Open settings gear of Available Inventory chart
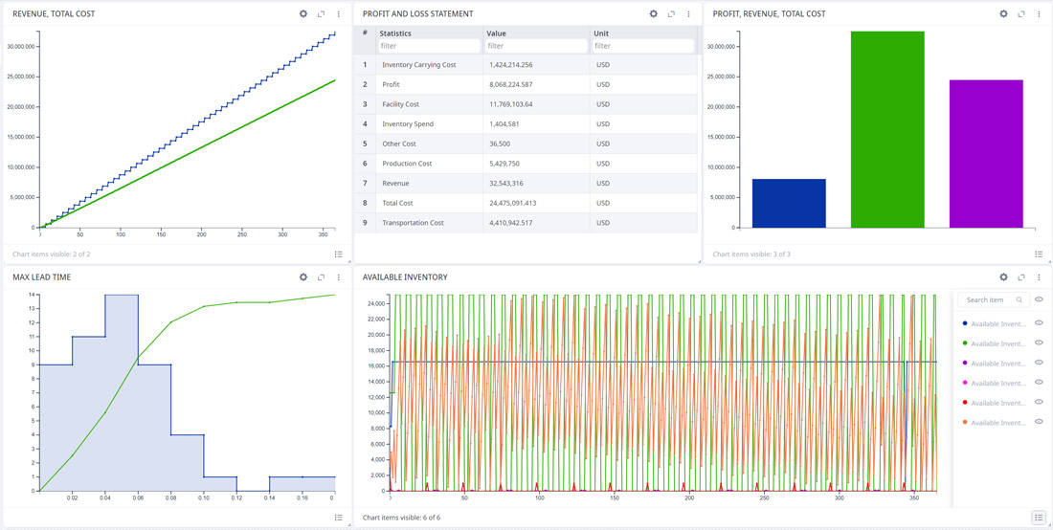 pos(1003,277)
